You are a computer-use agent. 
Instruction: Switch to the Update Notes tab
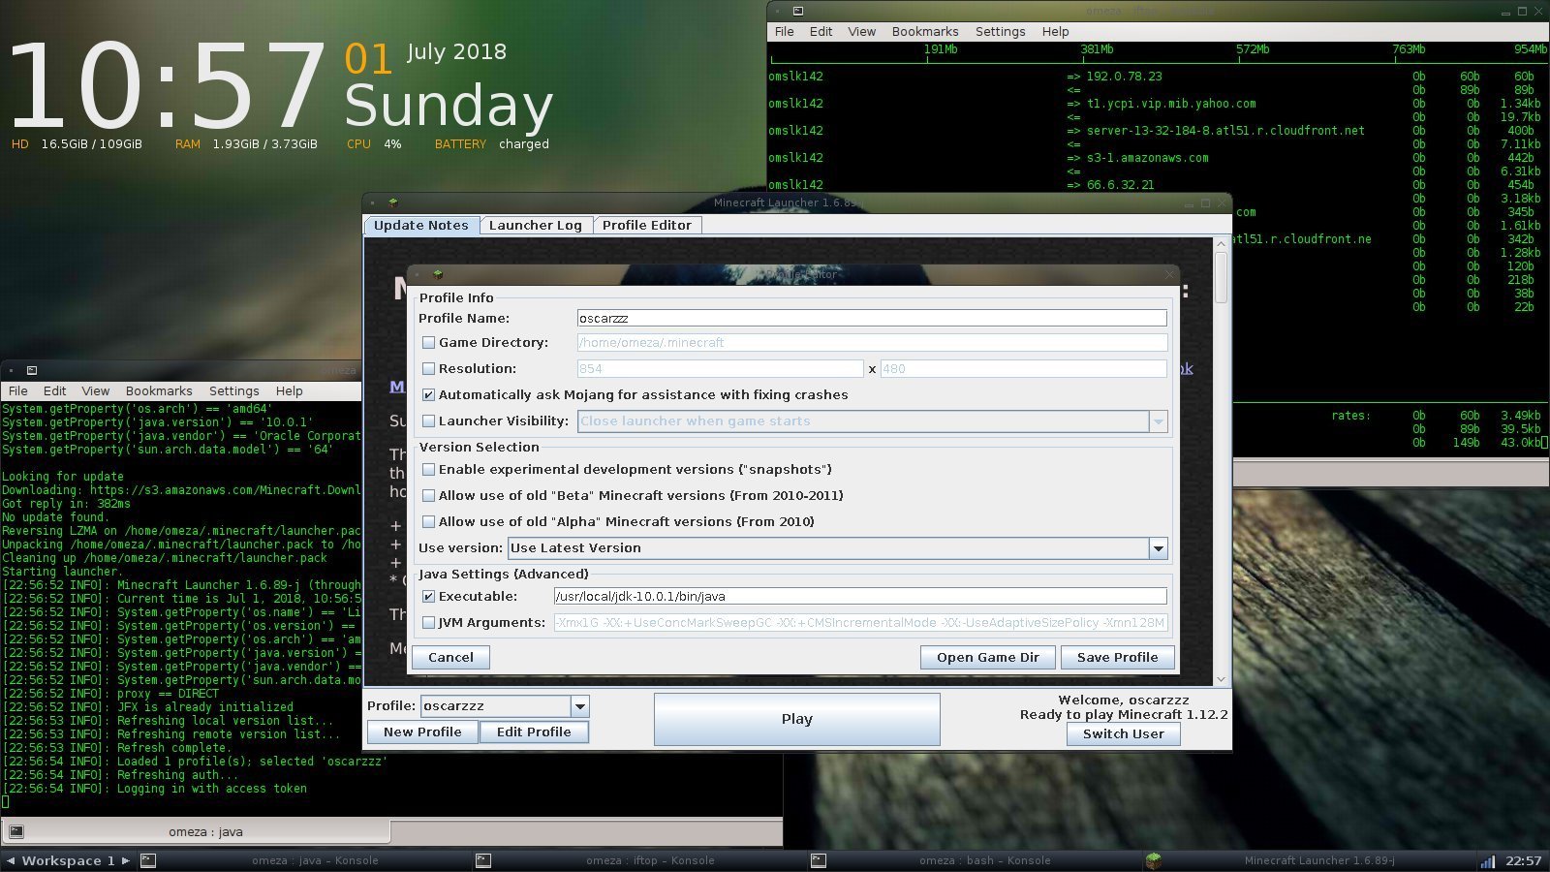(x=420, y=225)
